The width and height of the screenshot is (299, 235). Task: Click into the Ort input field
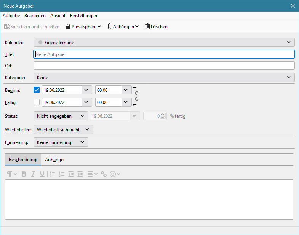pos(164,66)
